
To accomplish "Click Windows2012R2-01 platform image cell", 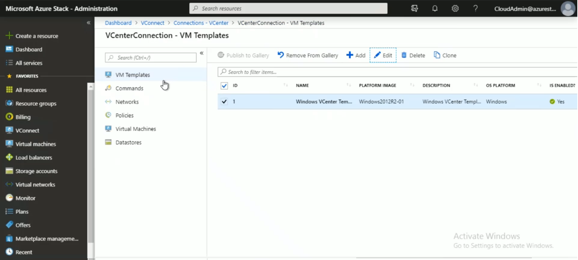I will click(381, 102).
